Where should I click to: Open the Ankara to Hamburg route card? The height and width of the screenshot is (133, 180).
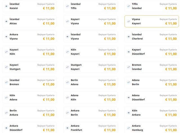point(151,128)
